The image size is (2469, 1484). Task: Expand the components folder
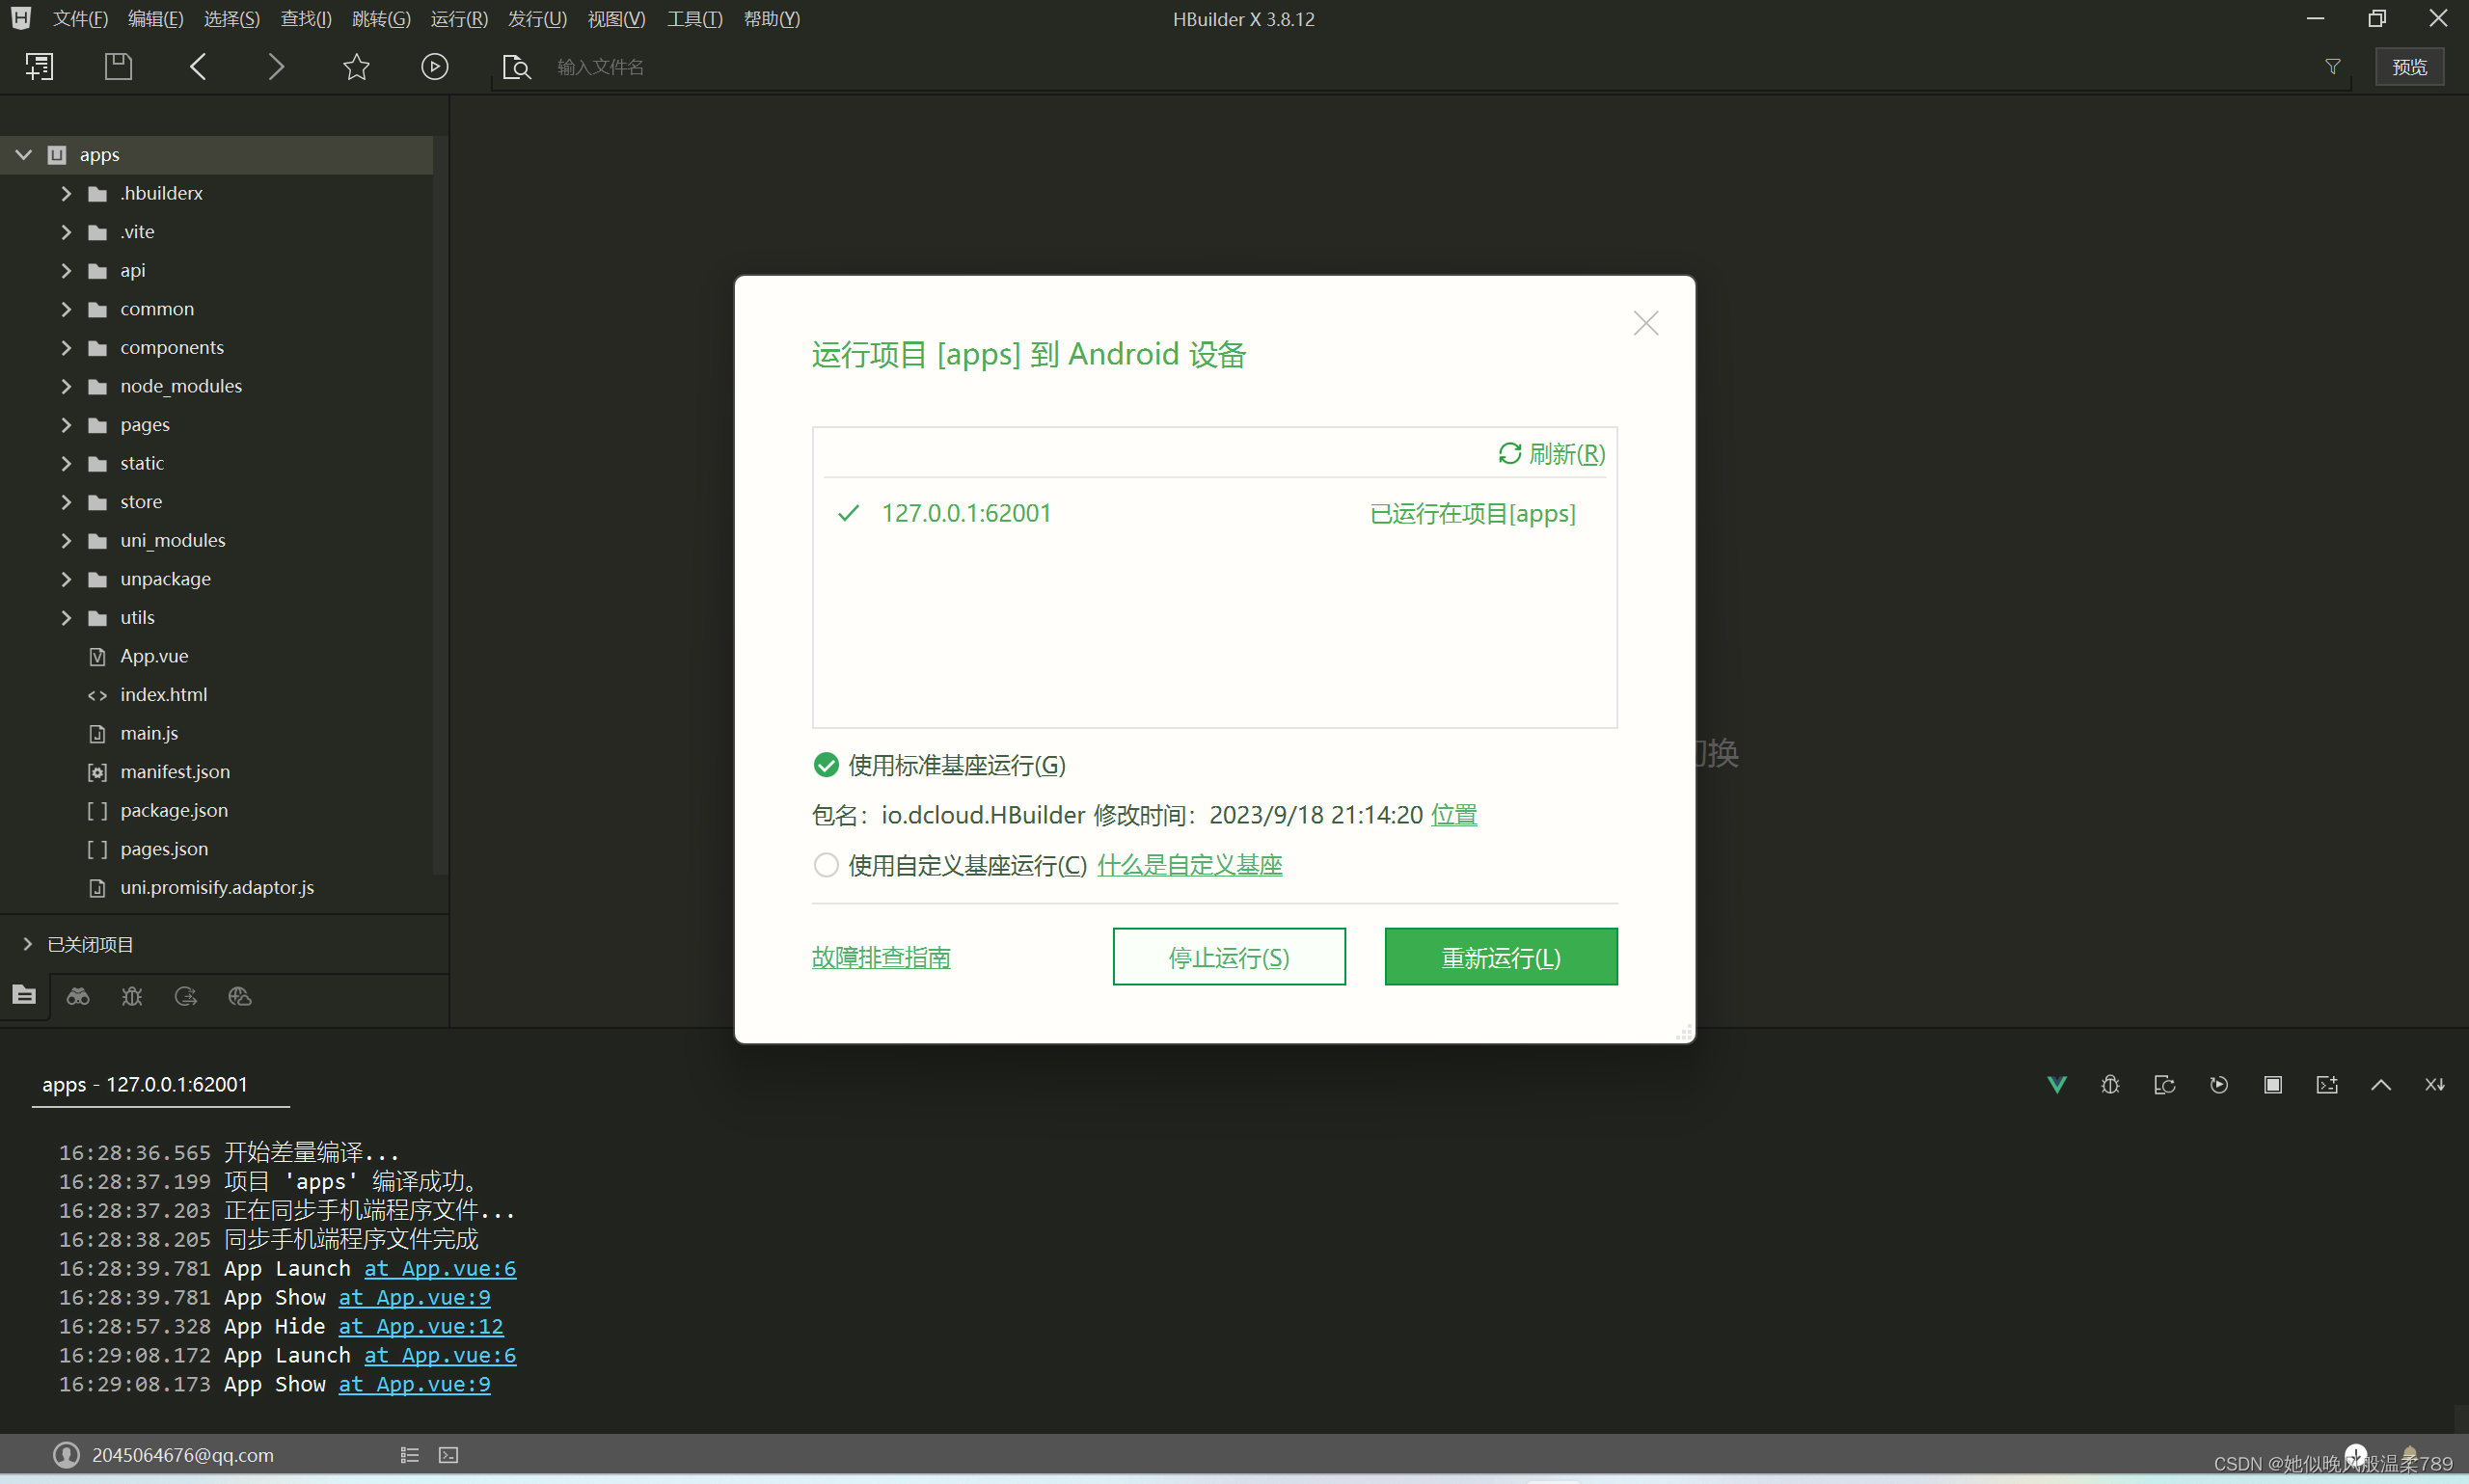(66, 348)
